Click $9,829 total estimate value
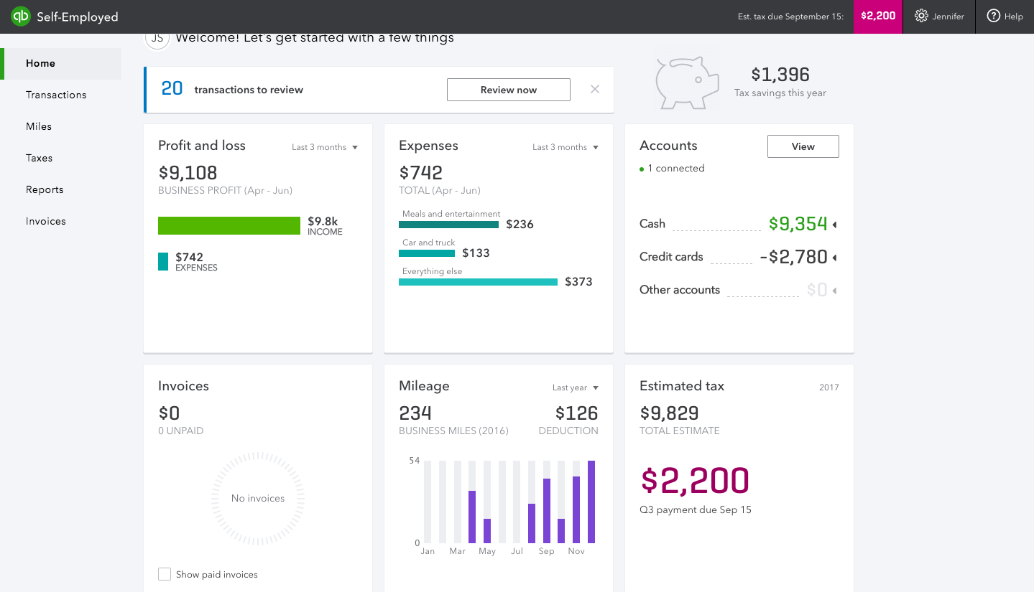The image size is (1034, 592). (669, 413)
